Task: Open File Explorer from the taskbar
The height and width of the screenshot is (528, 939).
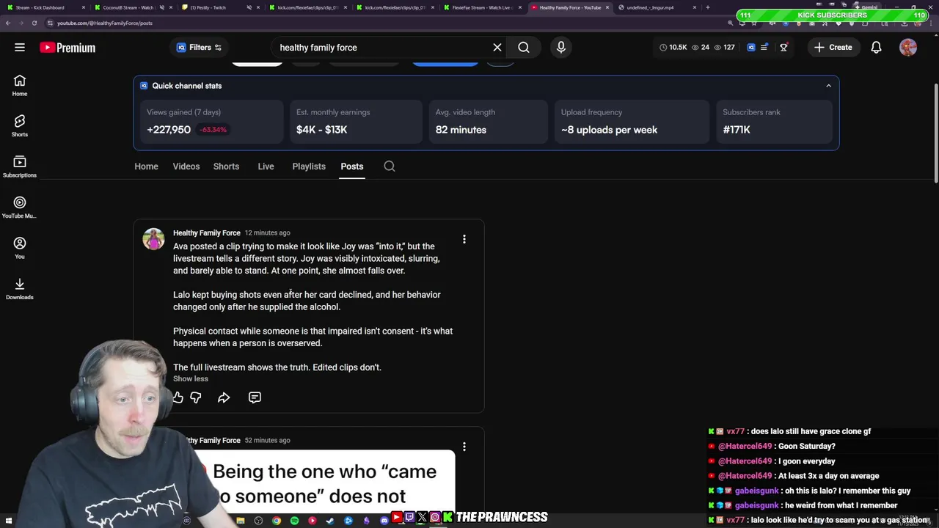Action: pyautogui.click(x=241, y=521)
